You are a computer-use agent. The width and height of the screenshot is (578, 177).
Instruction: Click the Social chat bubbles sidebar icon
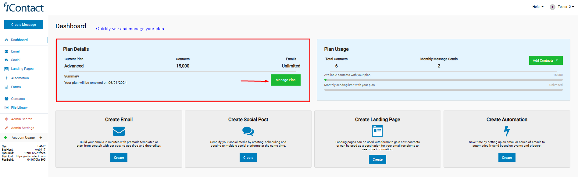point(6,60)
